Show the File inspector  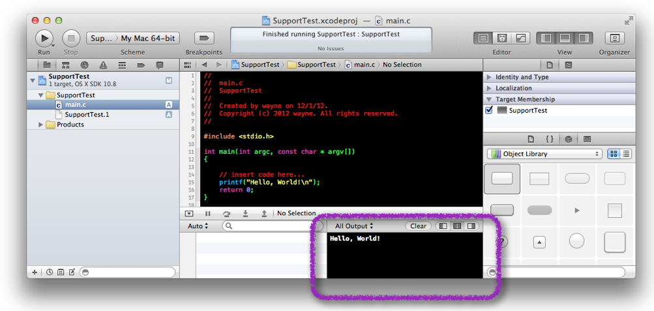pos(550,65)
